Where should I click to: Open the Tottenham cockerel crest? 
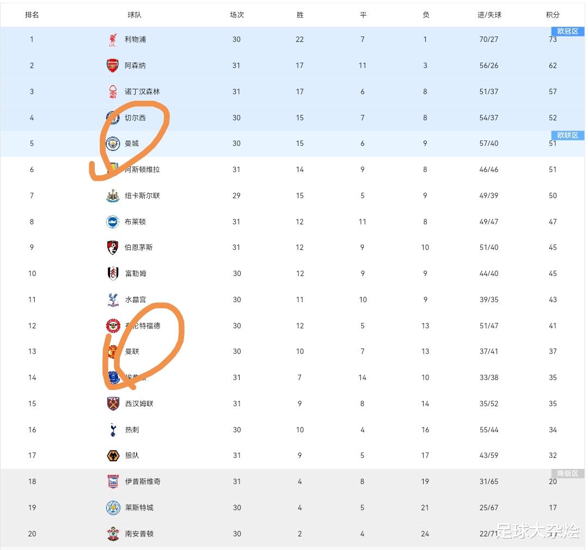pos(113,430)
